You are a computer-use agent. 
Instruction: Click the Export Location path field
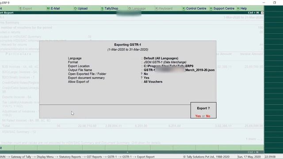[x=168, y=66]
